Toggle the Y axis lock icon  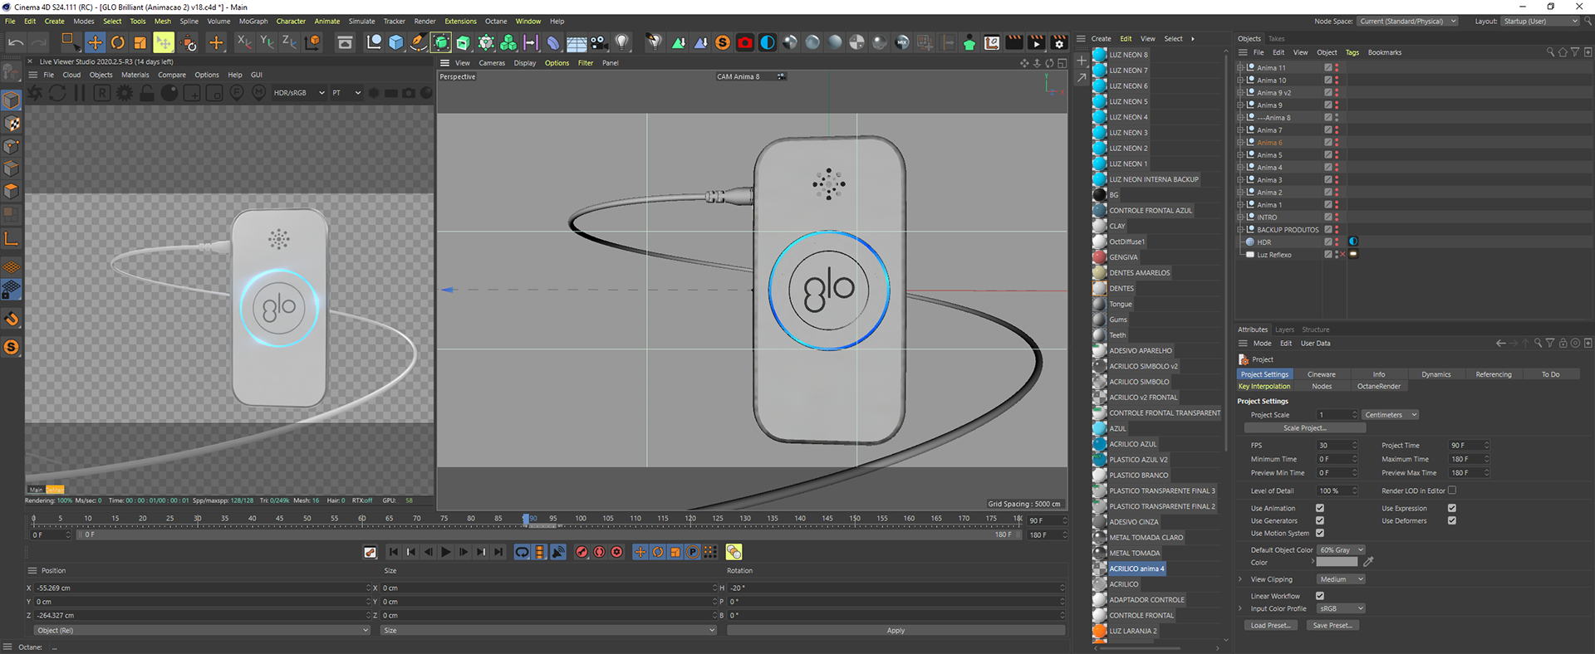pos(267,41)
